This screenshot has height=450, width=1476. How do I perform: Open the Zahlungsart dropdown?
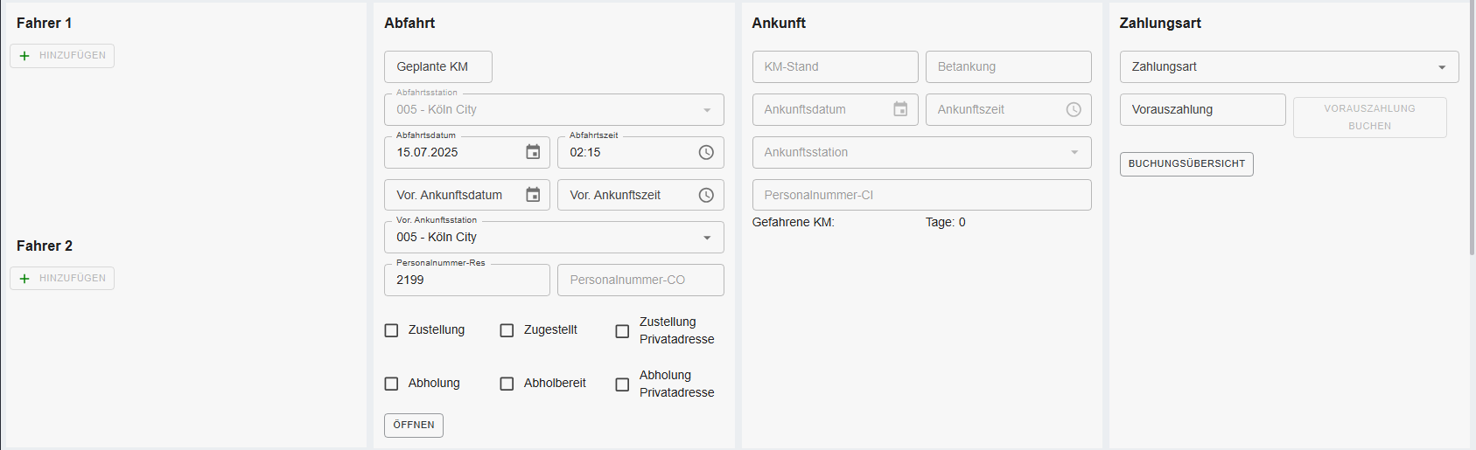pyautogui.click(x=1441, y=67)
